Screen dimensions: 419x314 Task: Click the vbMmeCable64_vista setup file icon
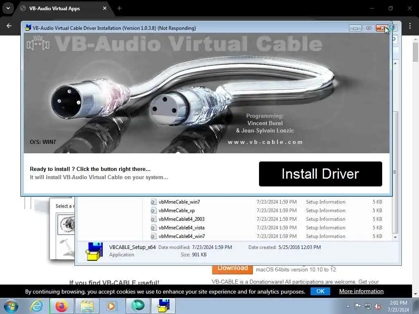153,227
